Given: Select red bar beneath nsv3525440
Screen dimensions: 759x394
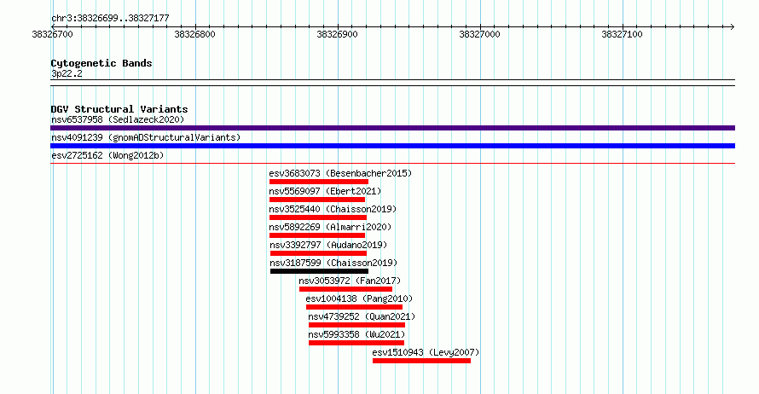Looking at the screenshot, I should click(x=317, y=217).
